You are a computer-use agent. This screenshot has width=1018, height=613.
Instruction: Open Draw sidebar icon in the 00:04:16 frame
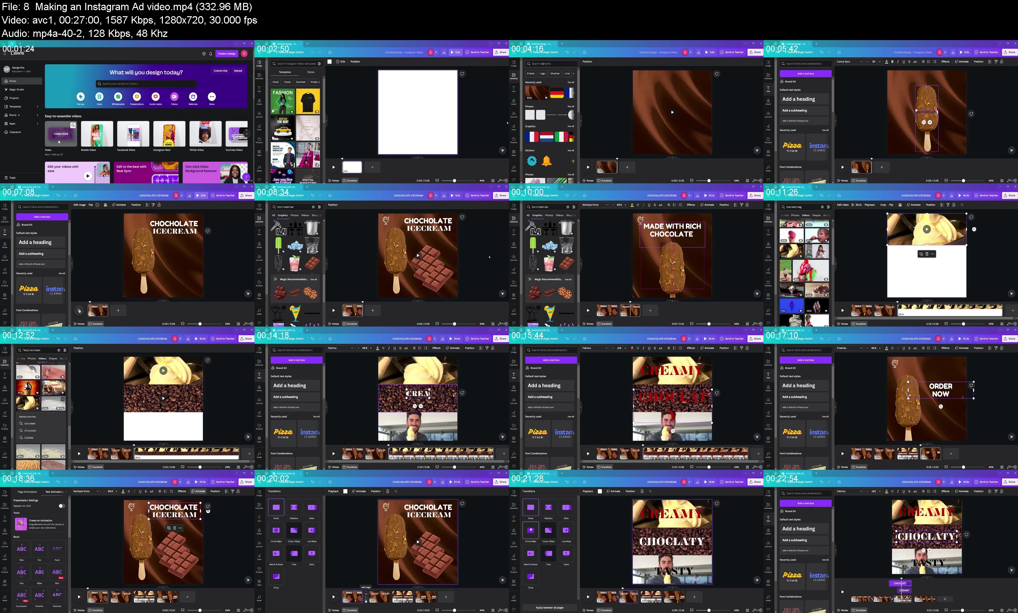(x=513, y=127)
